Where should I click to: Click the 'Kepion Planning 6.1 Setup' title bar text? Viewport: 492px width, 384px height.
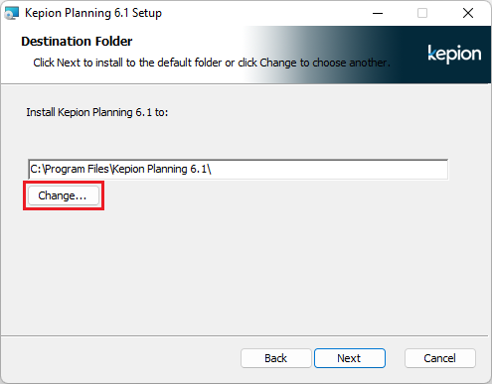pos(93,13)
